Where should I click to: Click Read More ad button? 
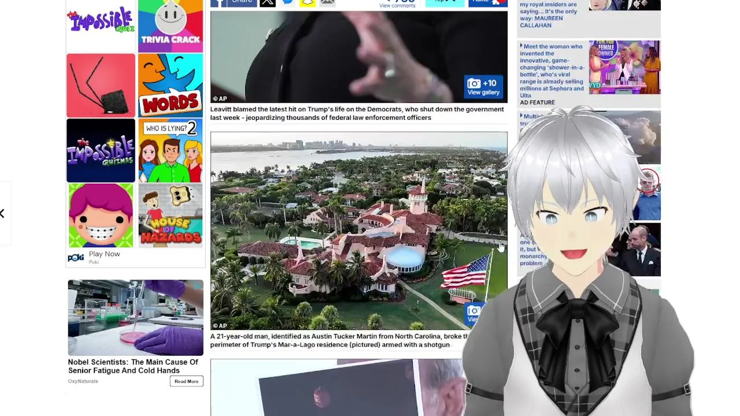(186, 381)
